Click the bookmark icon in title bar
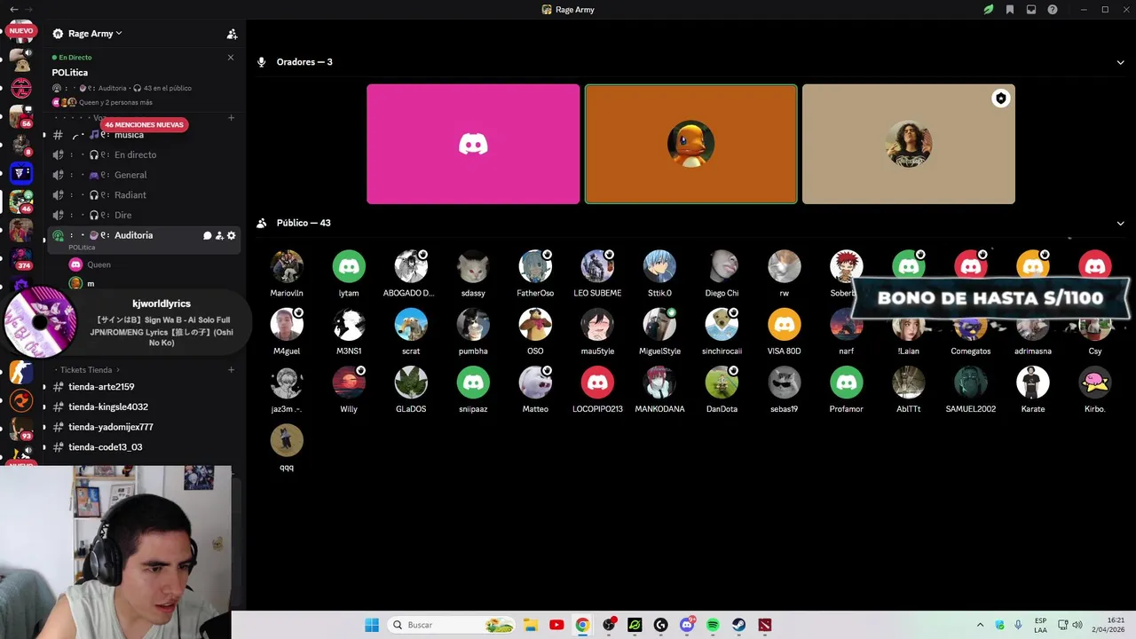1136x639 pixels. tap(1010, 10)
